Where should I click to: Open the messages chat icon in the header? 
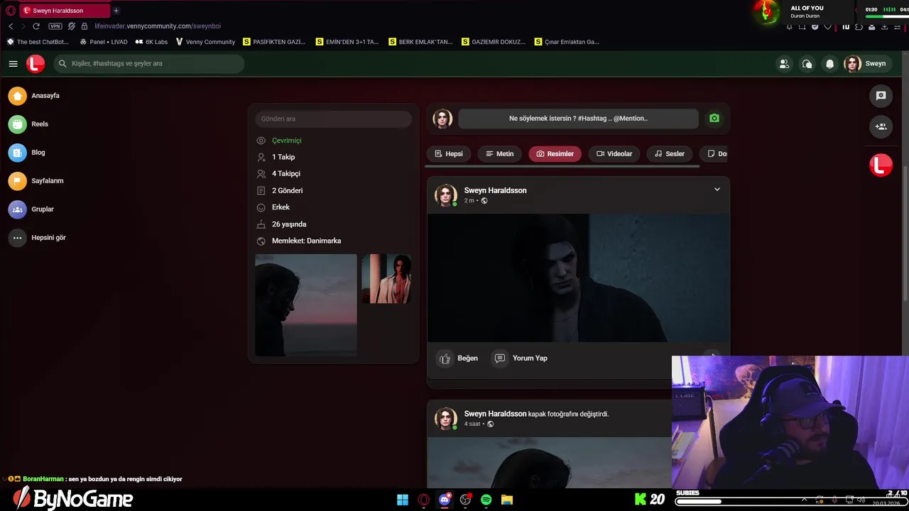pos(807,64)
